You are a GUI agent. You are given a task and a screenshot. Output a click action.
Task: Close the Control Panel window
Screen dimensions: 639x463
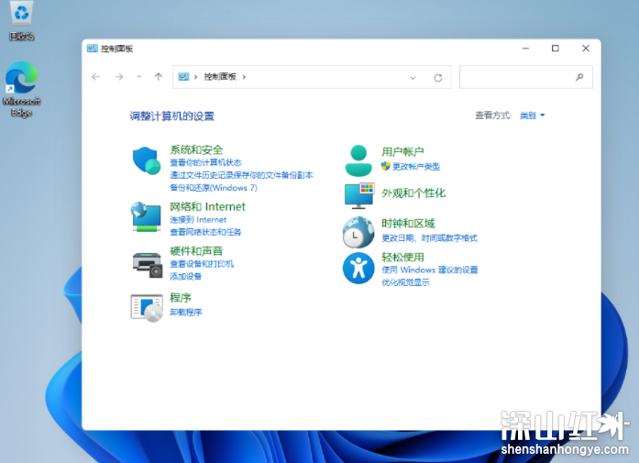pos(586,49)
